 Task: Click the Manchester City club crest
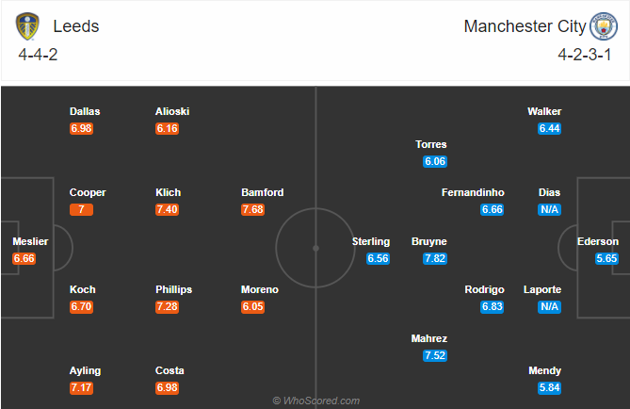tap(604, 26)
